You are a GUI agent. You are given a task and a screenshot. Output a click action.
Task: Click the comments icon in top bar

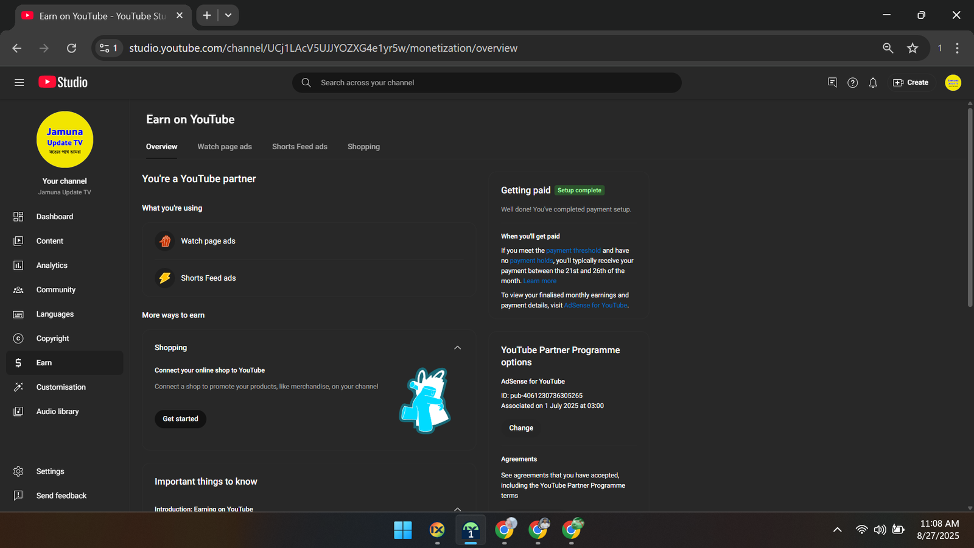(832, 83)
